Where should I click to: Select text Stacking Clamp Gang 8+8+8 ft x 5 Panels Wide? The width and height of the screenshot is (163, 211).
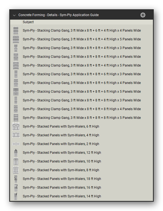pyautogui.click(x=82, y=118)
